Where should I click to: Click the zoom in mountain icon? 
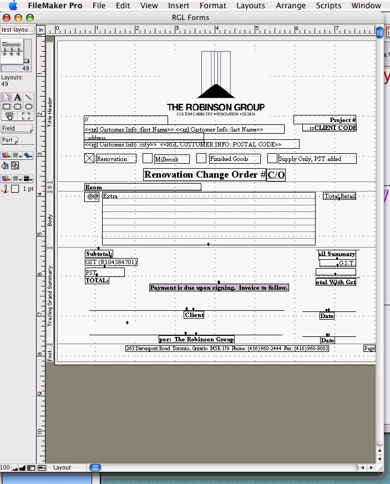22,468
